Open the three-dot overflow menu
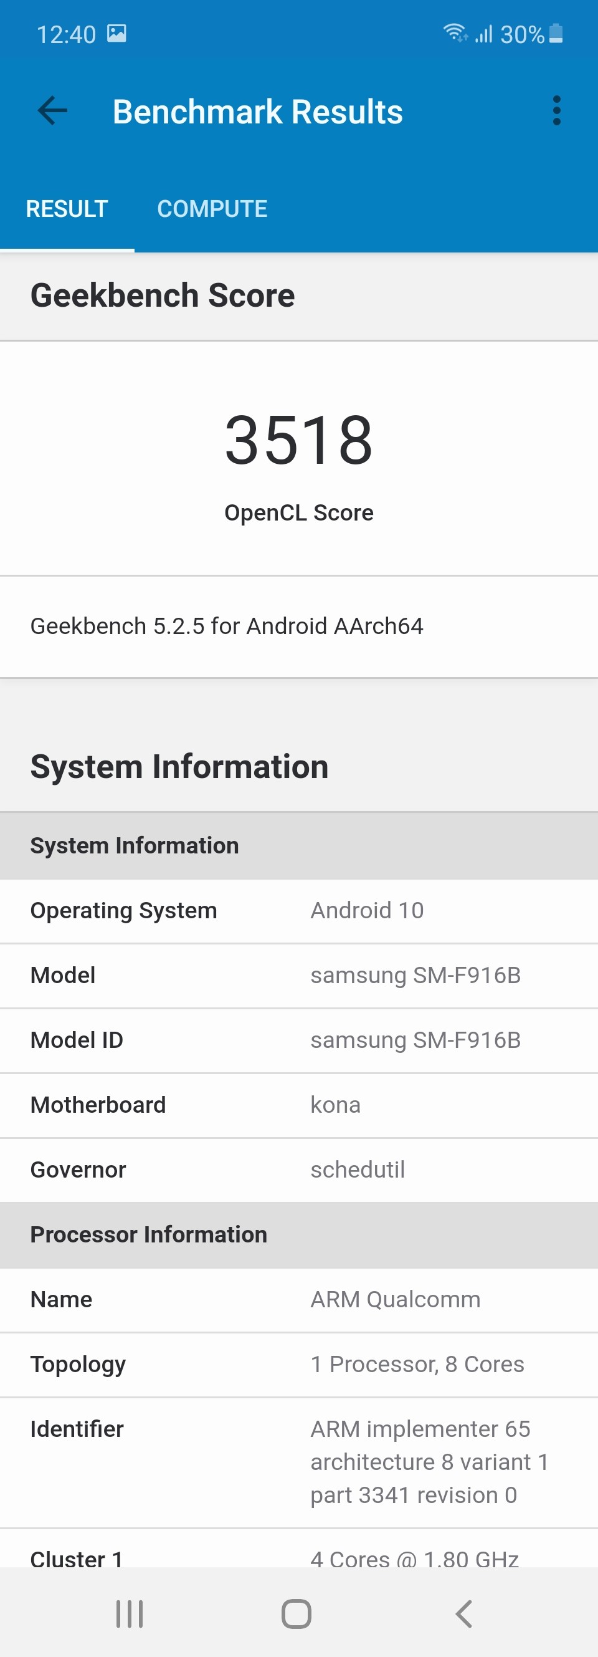Viewport: 598px width, 1657px height. 556,112
